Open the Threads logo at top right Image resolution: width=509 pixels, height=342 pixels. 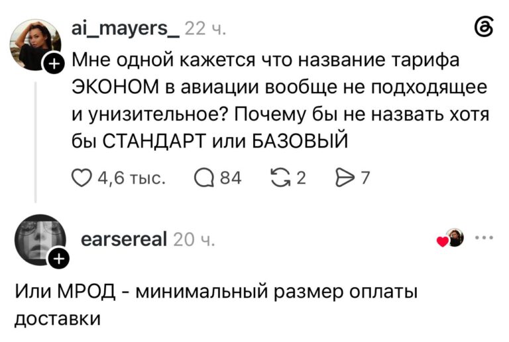484,27
